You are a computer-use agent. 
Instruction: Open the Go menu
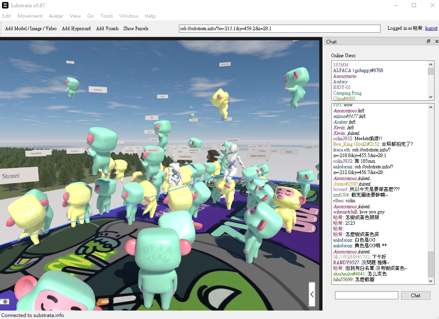(90, 16)
